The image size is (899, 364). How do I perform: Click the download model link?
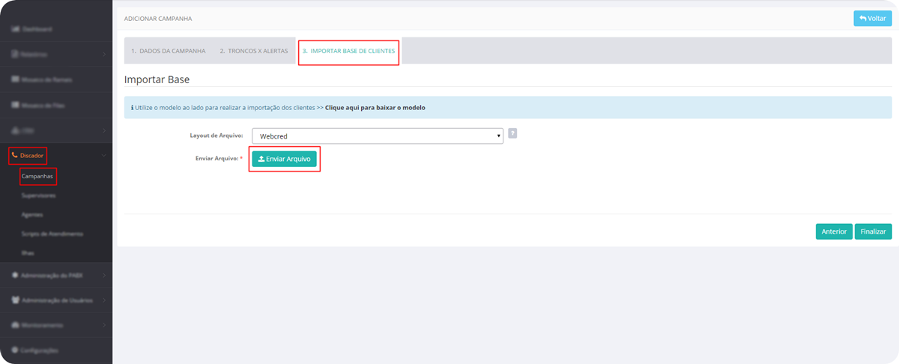click(375, 108)
